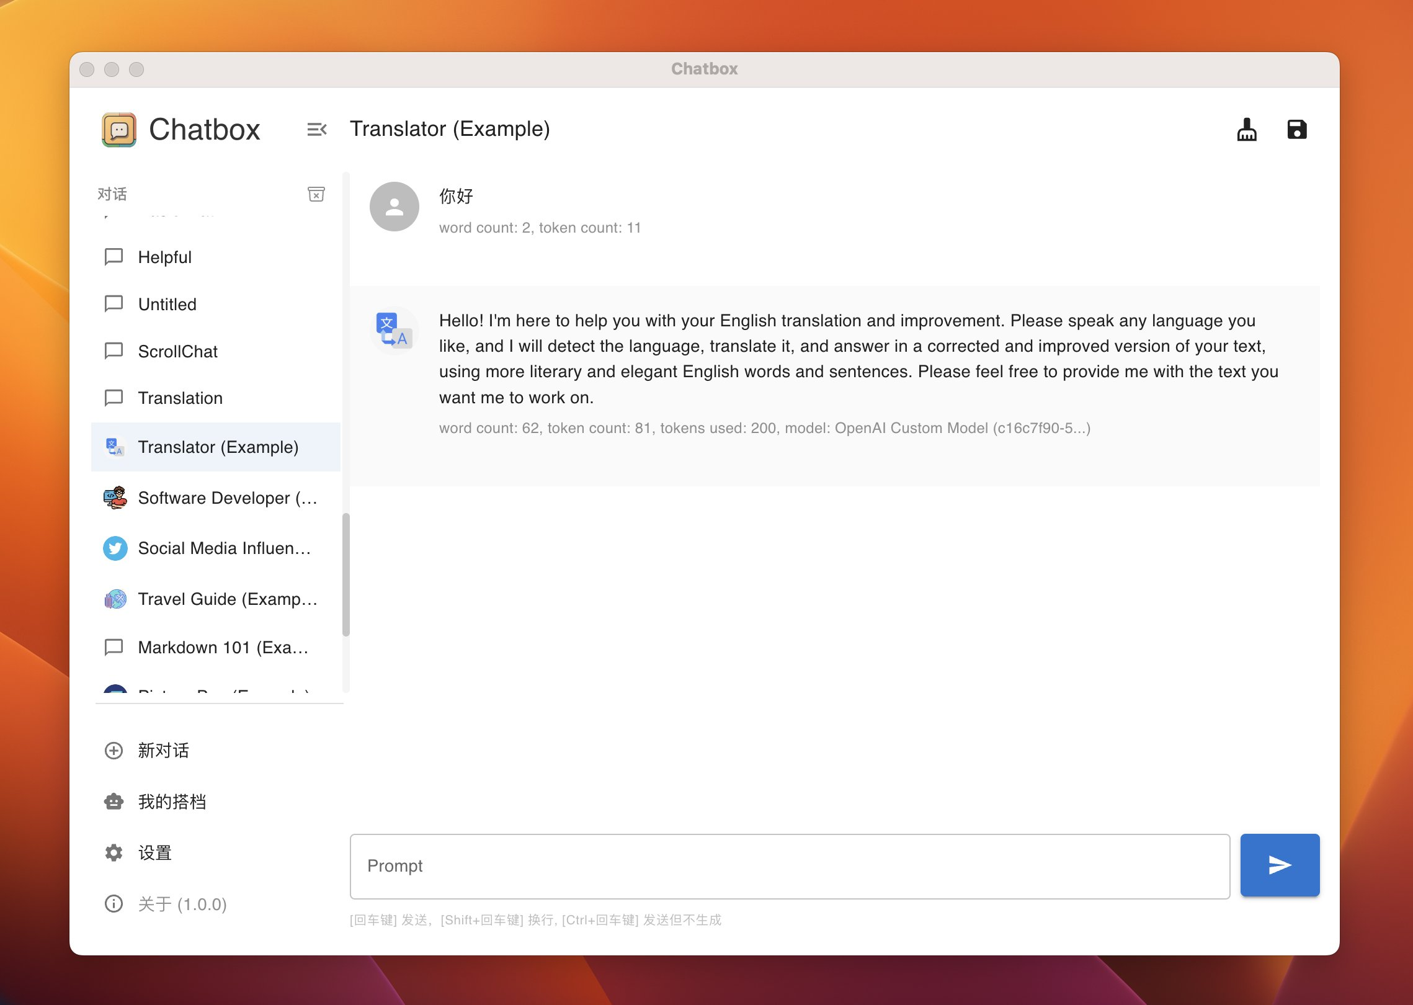Viewport: 1413px width, 1005px height.
Task: Click the blue send arrow button
Action: 1279,865
